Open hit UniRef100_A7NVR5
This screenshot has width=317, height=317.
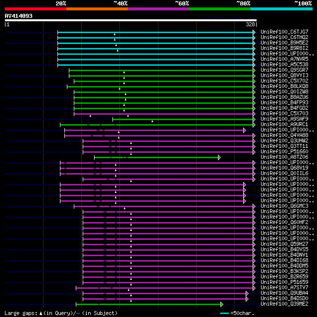[284, 59]
